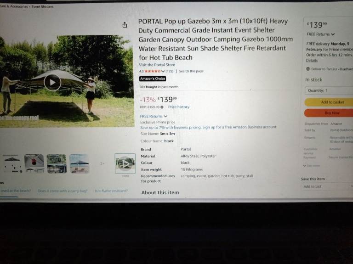Screen dimensions: 353x264
Task: Open Event Shelters breadcrumb
Action: pos(43,6)
